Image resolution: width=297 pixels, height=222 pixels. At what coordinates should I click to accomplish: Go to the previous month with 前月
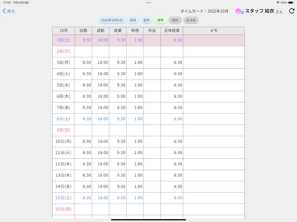[133, 20]
